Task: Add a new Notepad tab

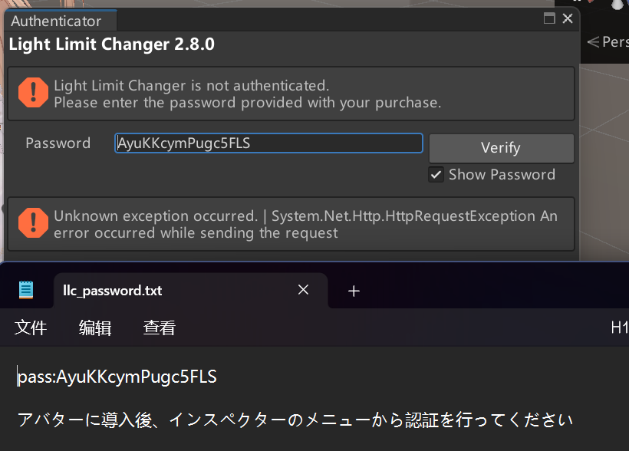Action: (x=354, y=291)
